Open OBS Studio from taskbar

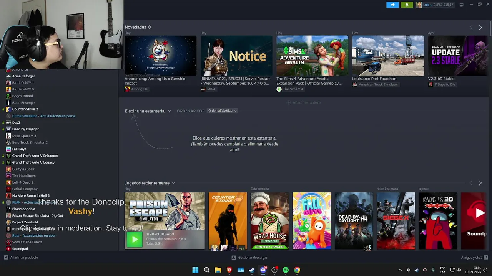[274, 270]
